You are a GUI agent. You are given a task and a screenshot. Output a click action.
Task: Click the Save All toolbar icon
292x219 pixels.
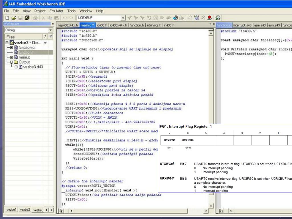coord(27,18)
